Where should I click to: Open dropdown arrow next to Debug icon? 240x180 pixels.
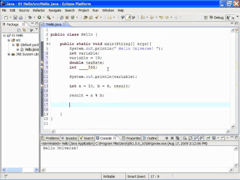pos(34,18)
